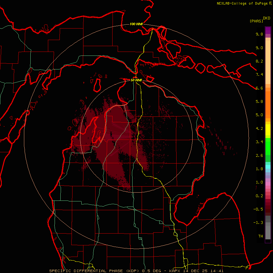This screenshot has height=273, width=273.
Task: Select the 6.6 scale value
Action: point(259,88)
